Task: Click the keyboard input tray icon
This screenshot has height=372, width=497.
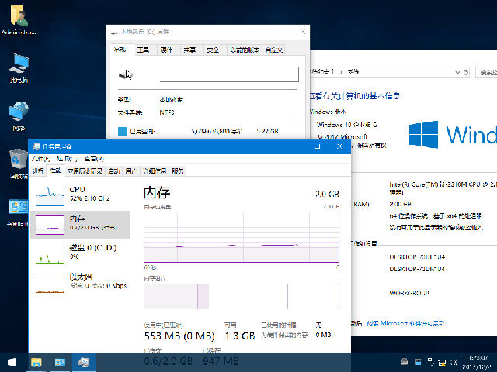Action: click(x=404, y=362)
